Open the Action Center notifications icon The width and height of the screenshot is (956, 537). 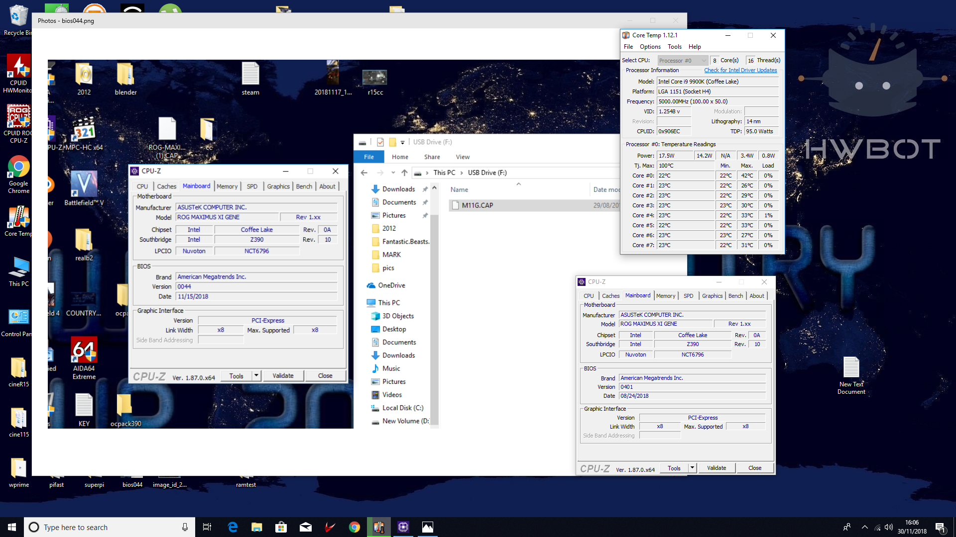940,527
